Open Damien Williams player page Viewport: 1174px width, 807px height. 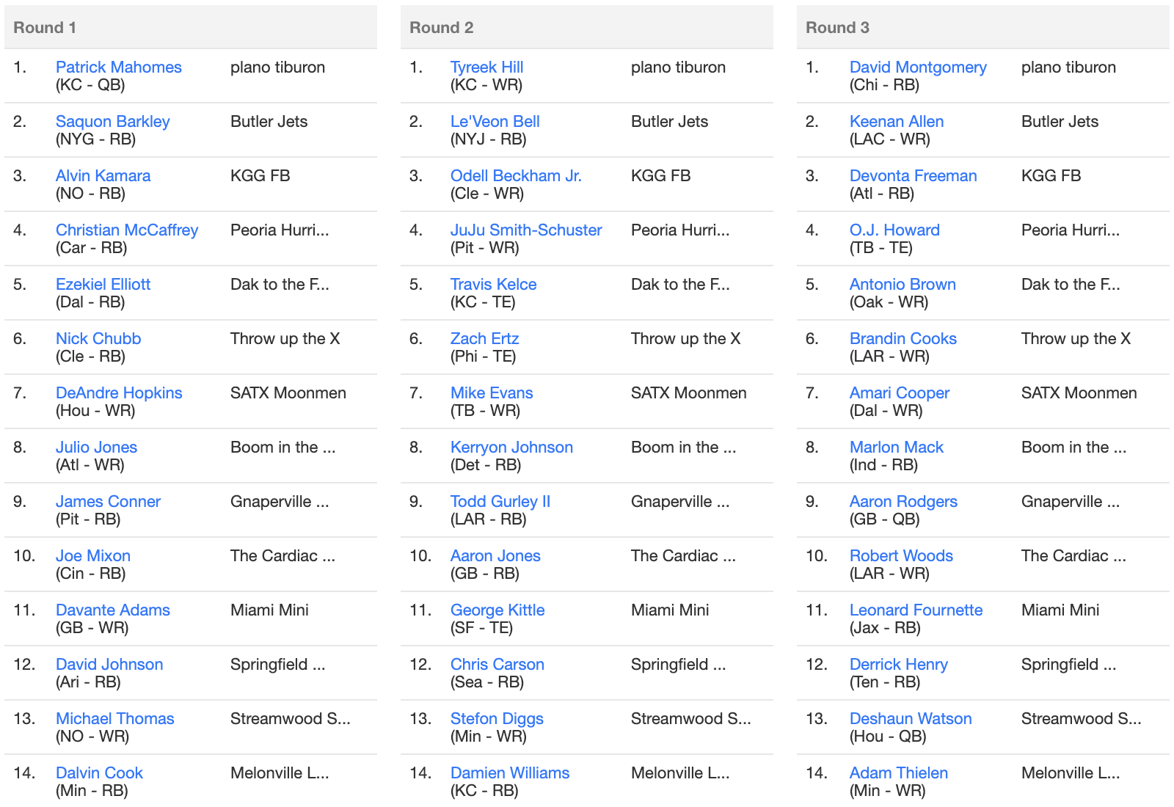pos(510,773)
